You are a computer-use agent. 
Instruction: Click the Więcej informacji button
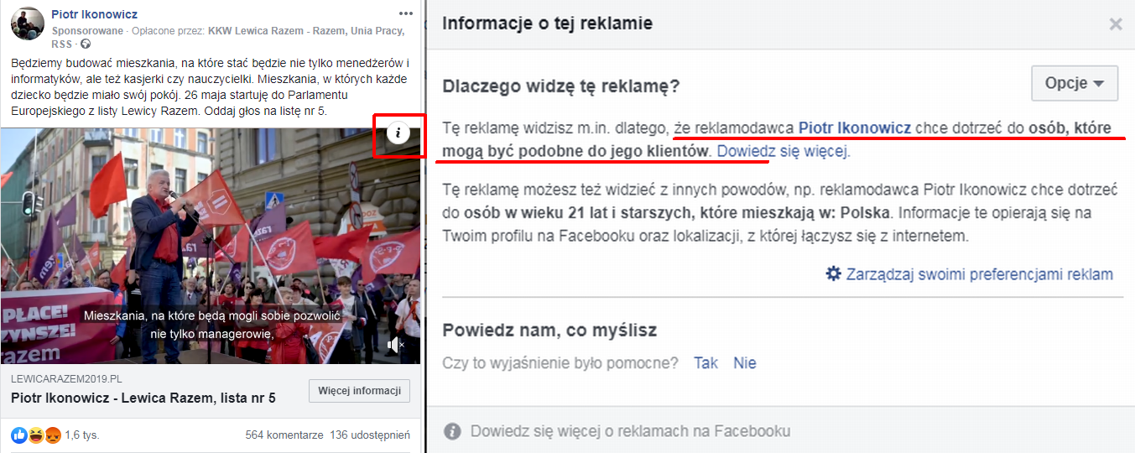360,391
